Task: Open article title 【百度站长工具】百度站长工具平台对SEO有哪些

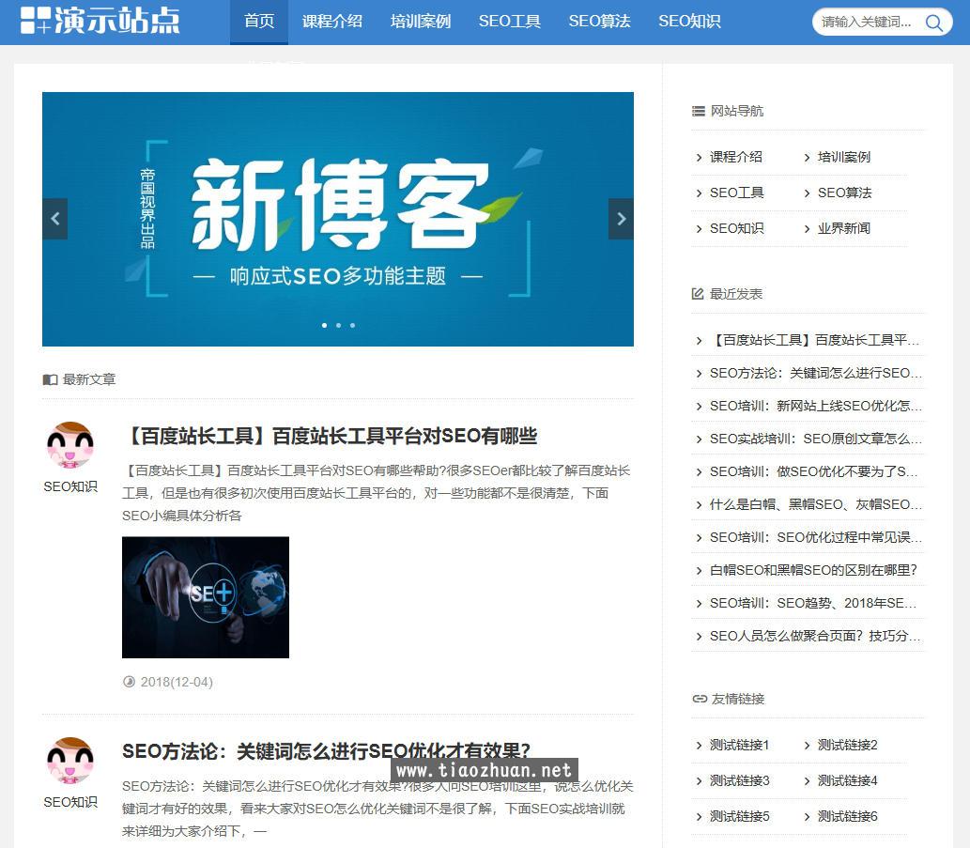Action: click(x=330, y=436)
